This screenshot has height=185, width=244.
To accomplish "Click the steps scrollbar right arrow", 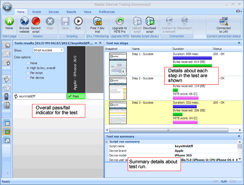I will [x=240, y=130].
